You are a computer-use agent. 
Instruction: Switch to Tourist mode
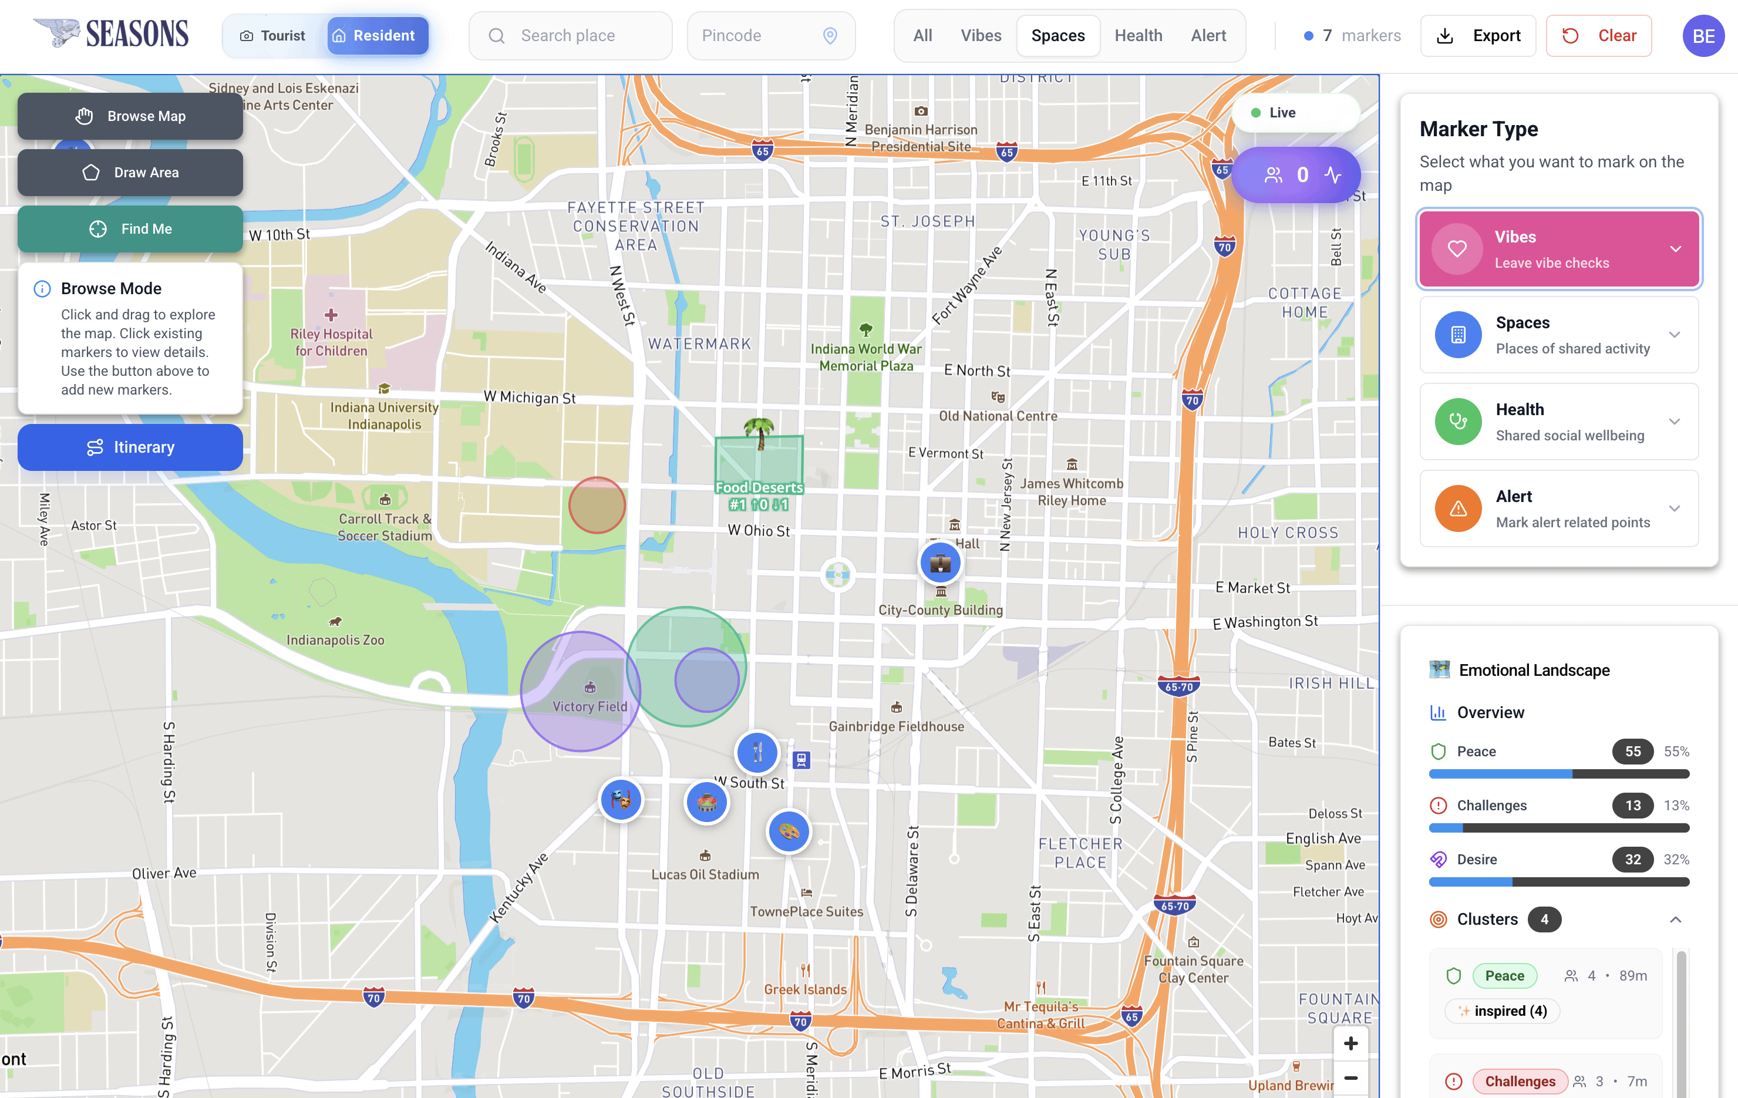pos(273,35)
